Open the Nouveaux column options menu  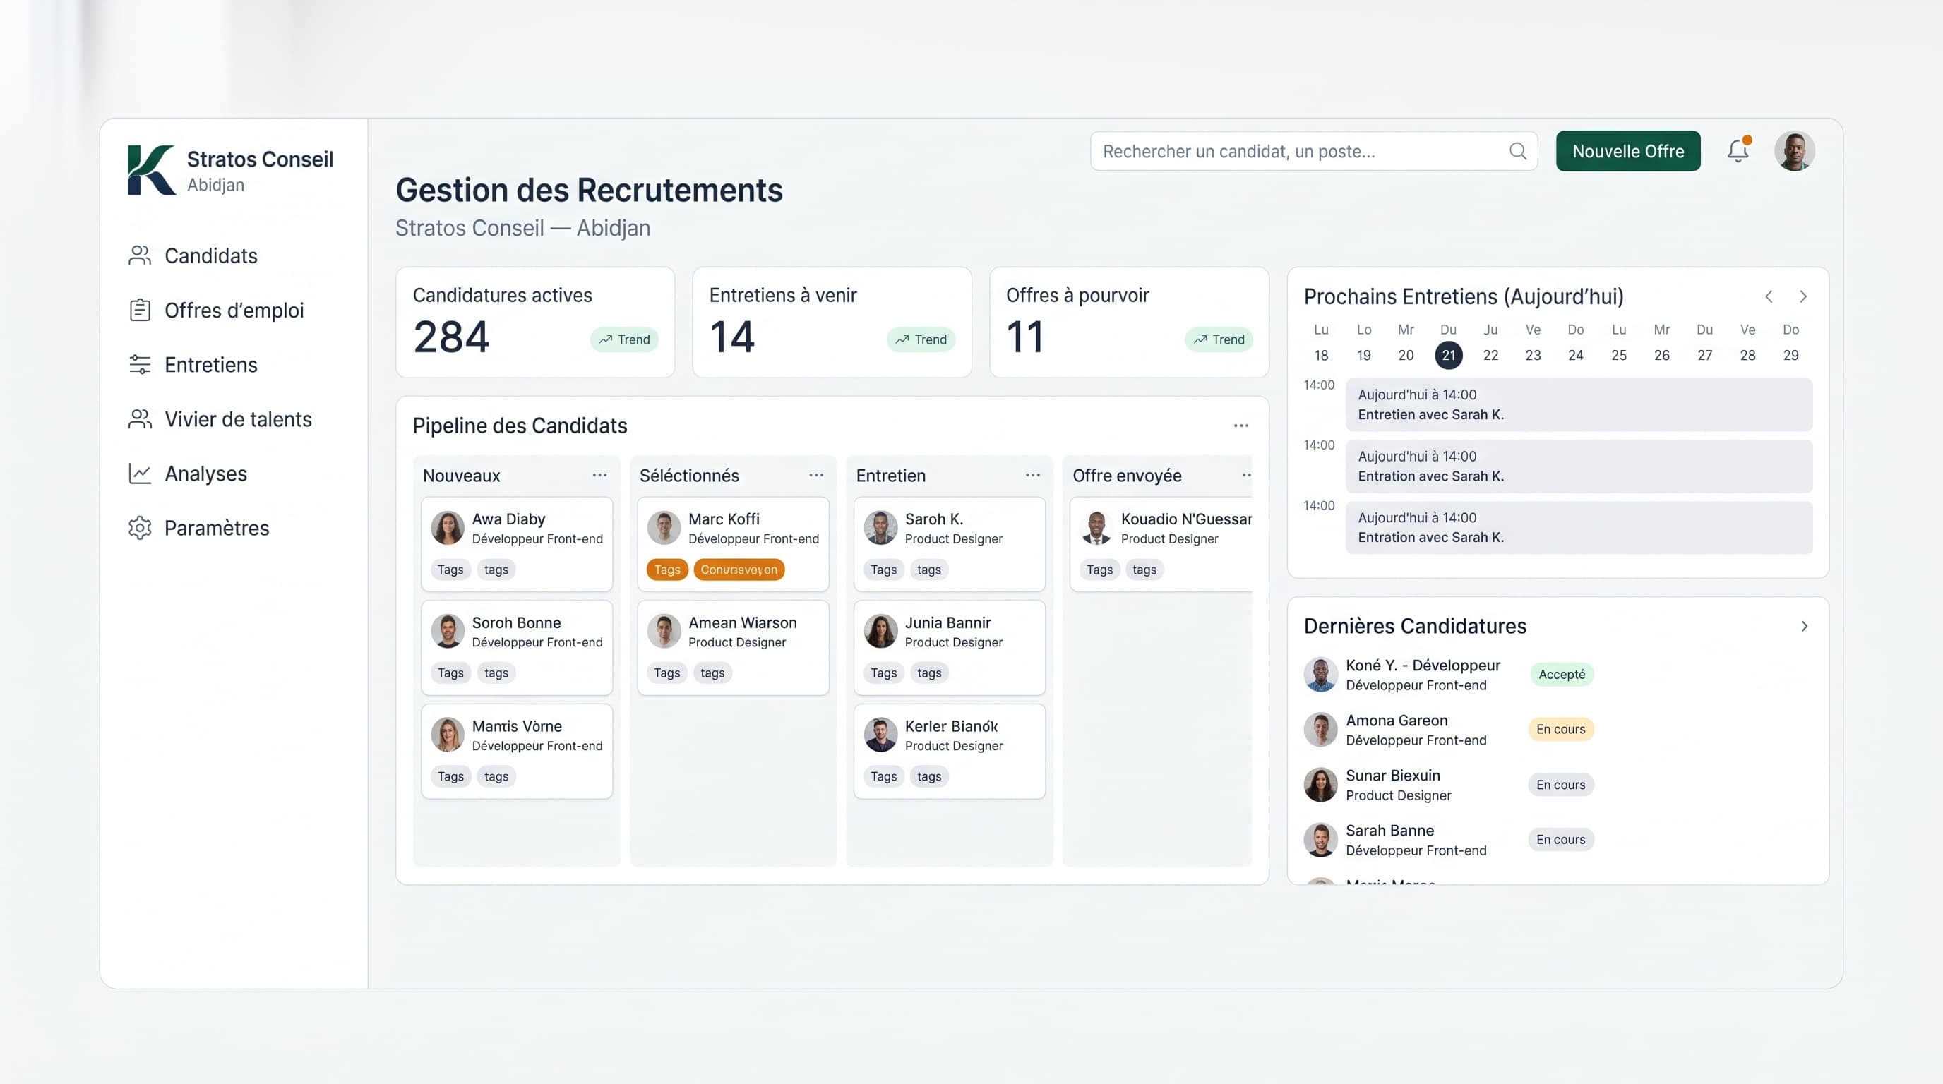coord(599,475)
